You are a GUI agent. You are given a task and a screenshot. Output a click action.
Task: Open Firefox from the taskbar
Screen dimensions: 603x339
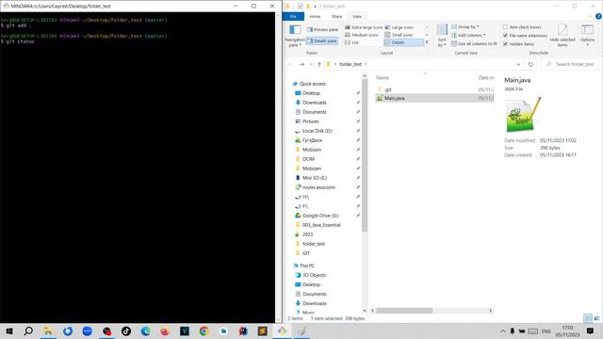[x=165, y=331]
